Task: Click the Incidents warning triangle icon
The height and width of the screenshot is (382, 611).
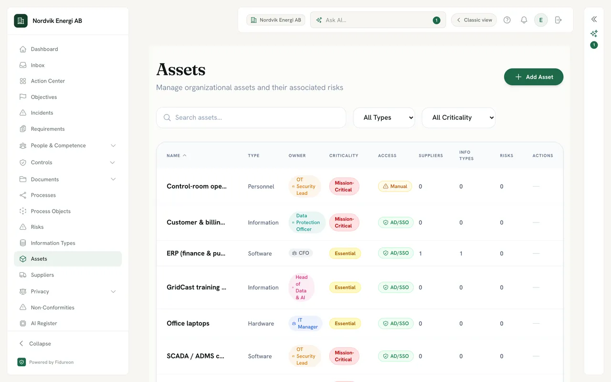Action: 22,113
